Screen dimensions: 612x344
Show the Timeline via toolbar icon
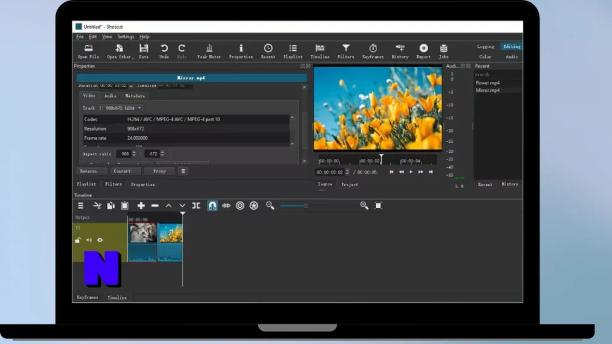pyautogui.click(x=320, y=51)
